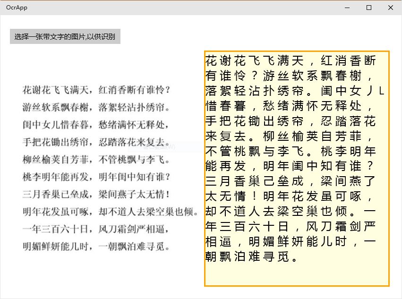402x299 pixels.
Task: Click OCR result line 能再发，明年闺中知有谁？
Action: (x=290, y=166)
